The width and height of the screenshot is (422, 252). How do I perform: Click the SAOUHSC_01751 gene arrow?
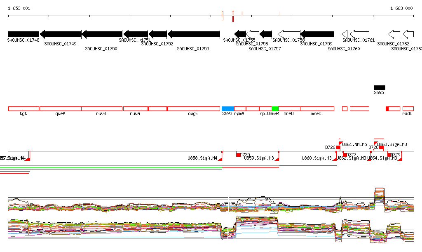point(136,34)
